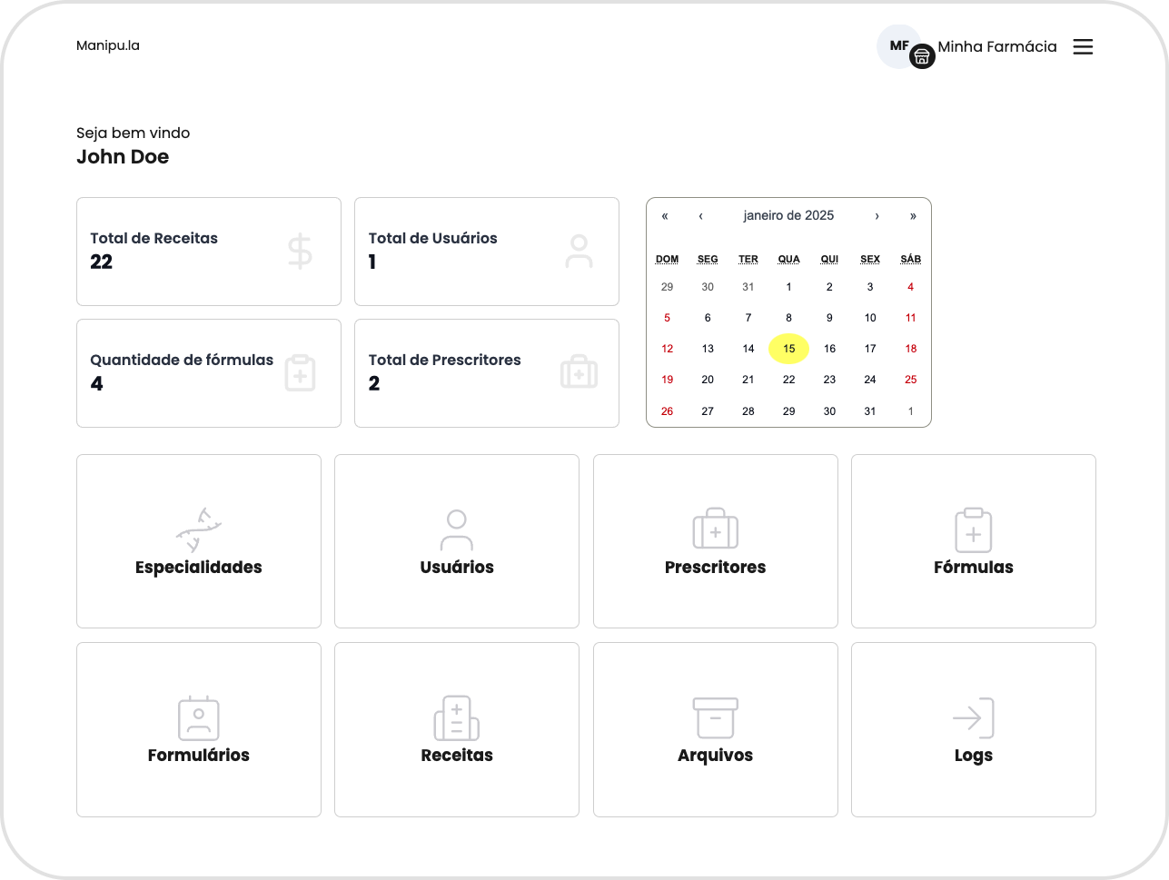Open the hamburger menu
Screen dimensions: 1169x880
tap(1083, 47)
